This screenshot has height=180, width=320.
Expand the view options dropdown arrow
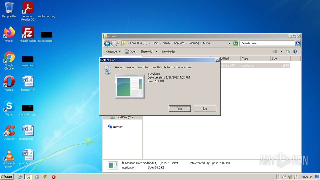pos(281,51)
